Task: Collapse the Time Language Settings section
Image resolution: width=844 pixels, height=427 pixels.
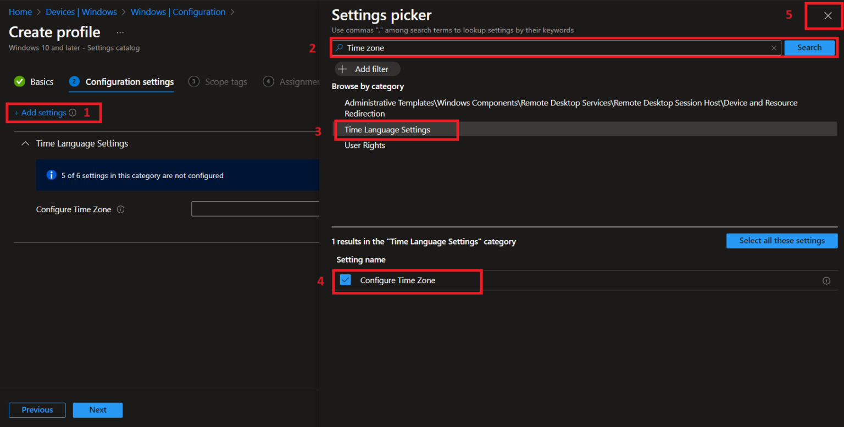Action: [x=25, y=143]
